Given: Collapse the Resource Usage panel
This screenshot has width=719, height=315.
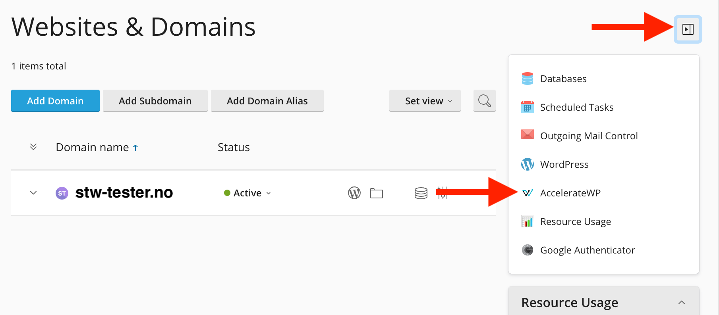Looking at the screenshot, I should click(681, 302).
